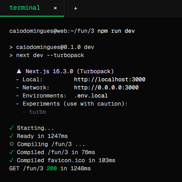This screenshot has height=182, width=182.
Task: Click the '.env.local' environment value
Action: (91, 96)
